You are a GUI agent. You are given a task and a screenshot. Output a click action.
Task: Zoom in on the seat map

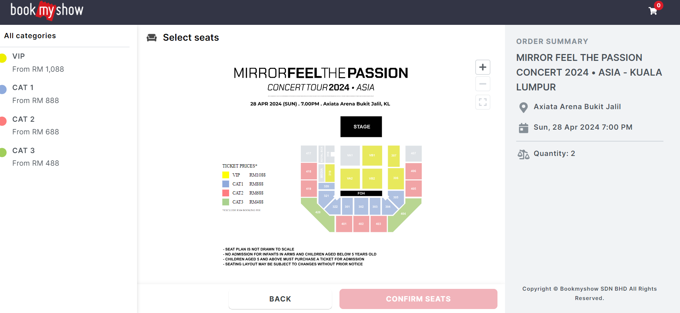(x=483, y=67)
